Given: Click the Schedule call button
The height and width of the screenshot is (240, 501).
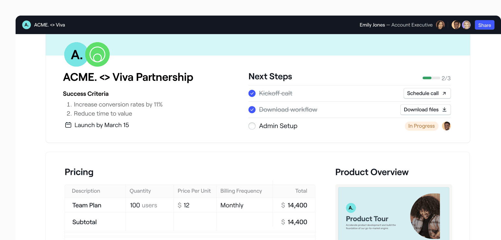Looking at the screenshot, I should click(427, 93).
